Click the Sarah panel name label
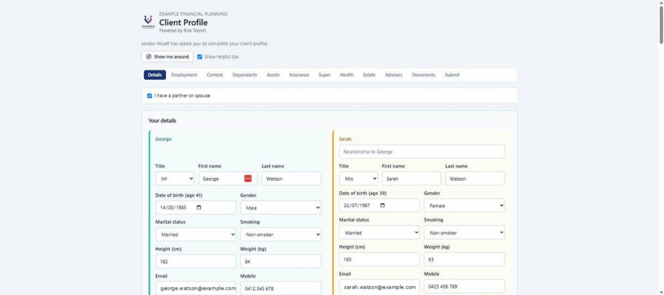This screenshot has height=295, width=664. (x=345, y=139)
